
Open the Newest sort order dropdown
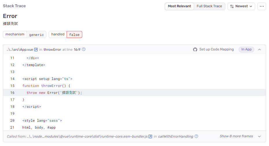point(241,6)
